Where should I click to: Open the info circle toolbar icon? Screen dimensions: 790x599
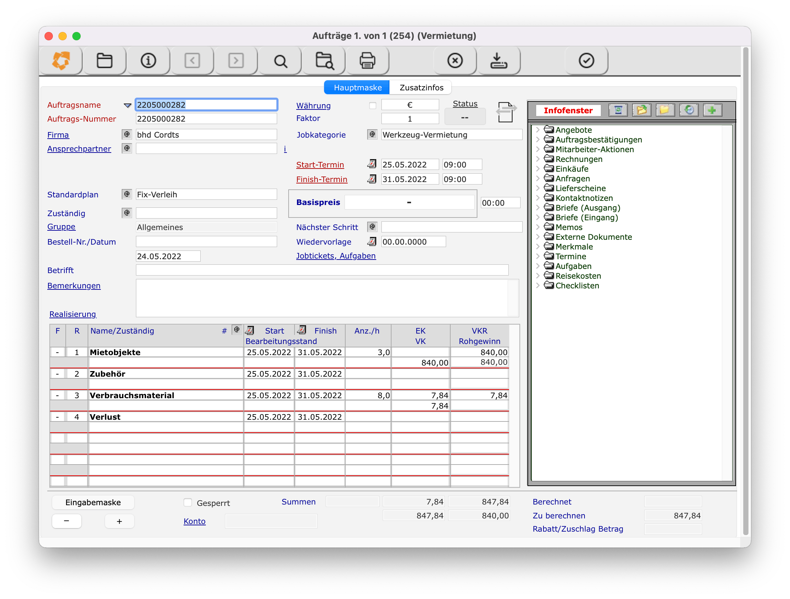[148, 60]
